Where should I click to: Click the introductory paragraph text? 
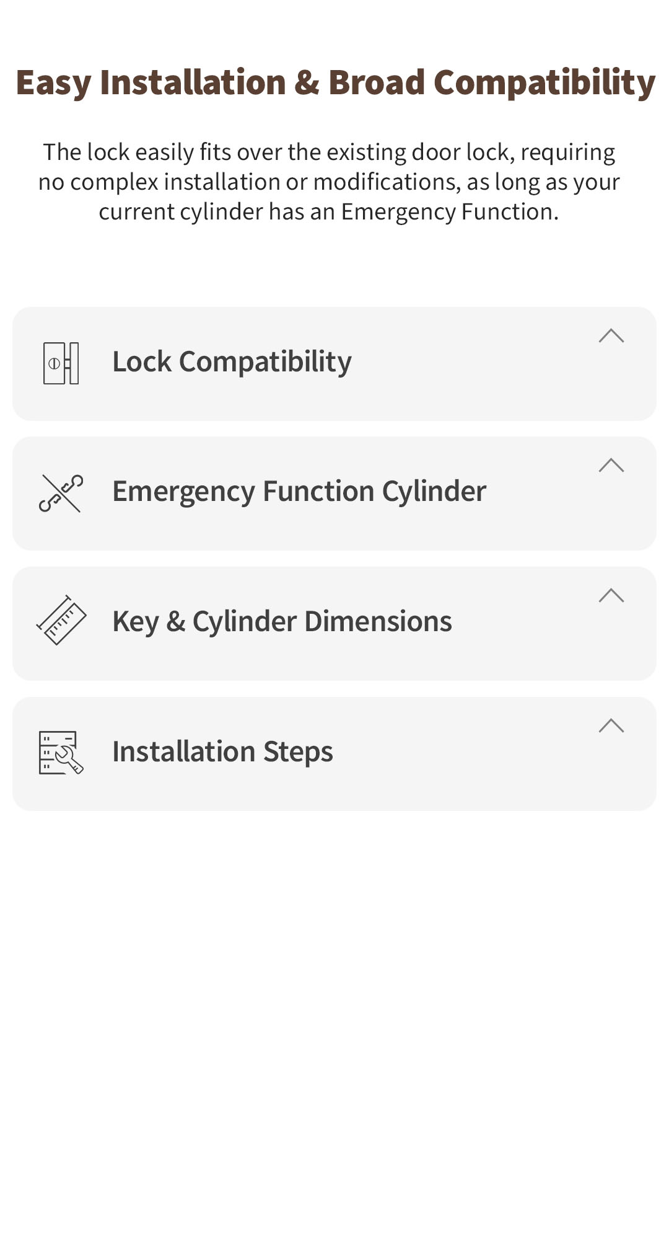[331, 182]
